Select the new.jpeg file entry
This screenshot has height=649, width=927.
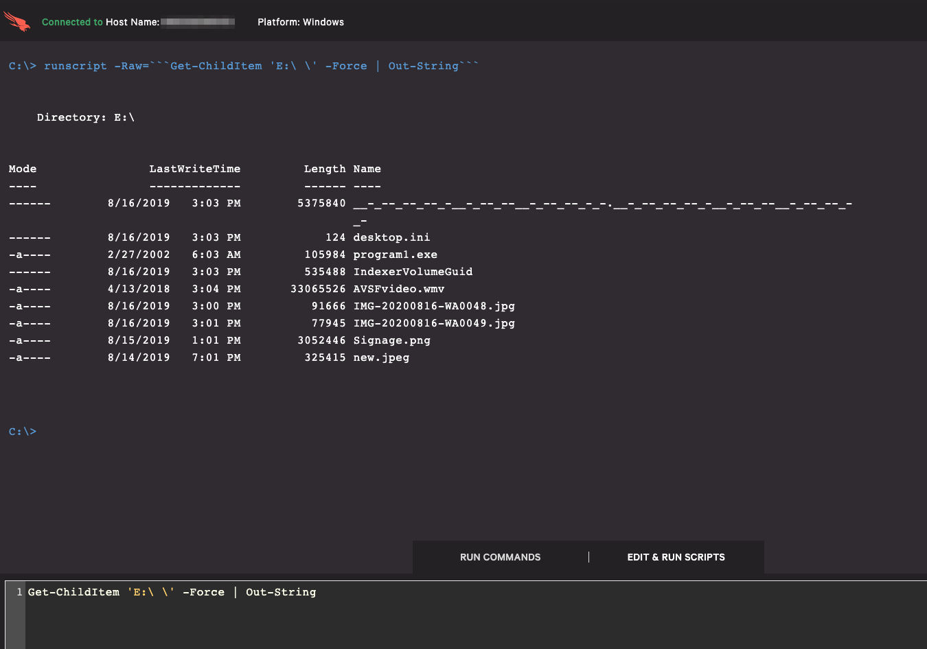coord(381,357)
